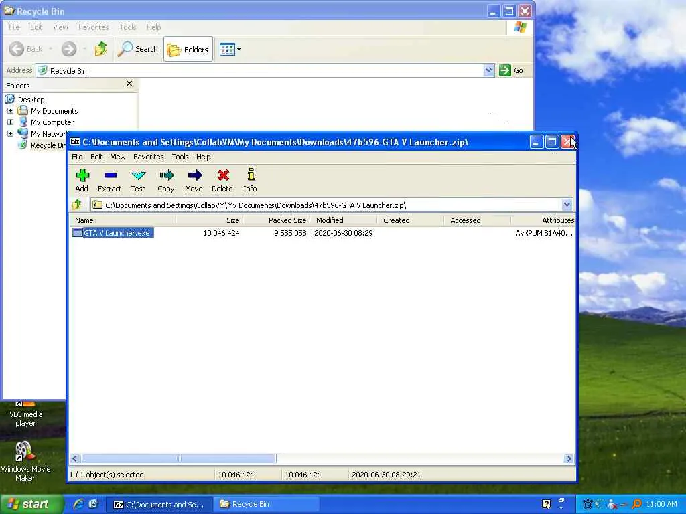This screenshot has width=686, height=514.
Task: Click the Copy tool in 7-Zip
Action: [166, 181]
